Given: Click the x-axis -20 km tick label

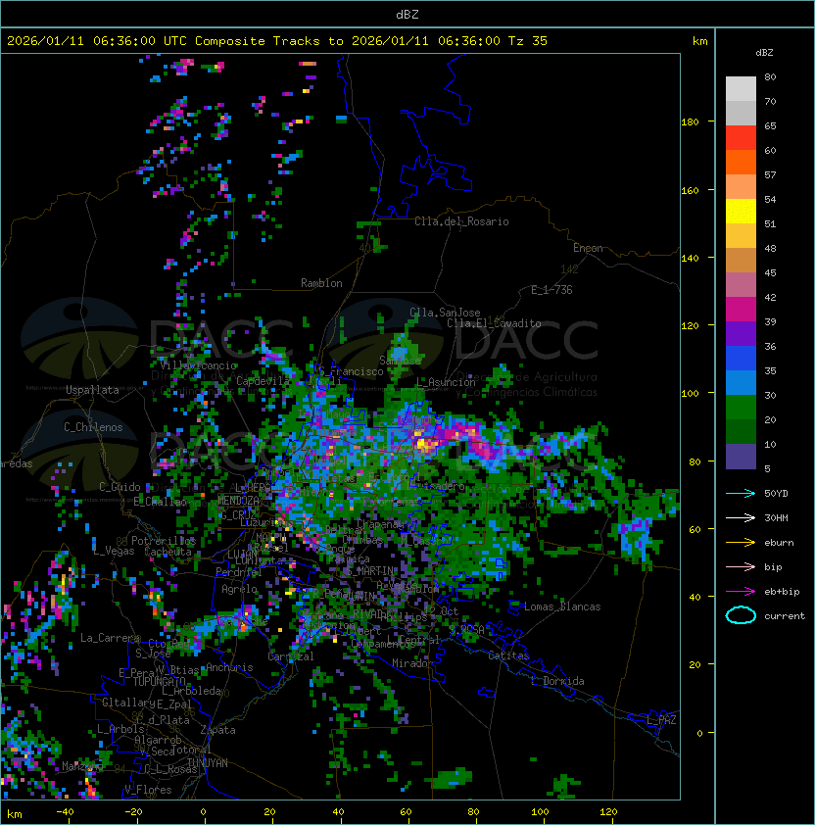Looking at the screenshot, I should (x=133, y=812).
